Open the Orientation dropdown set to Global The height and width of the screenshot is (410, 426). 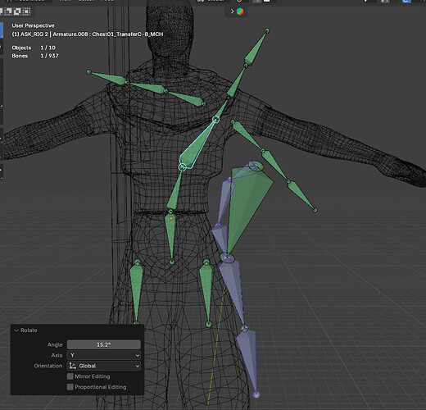(104, 366)
